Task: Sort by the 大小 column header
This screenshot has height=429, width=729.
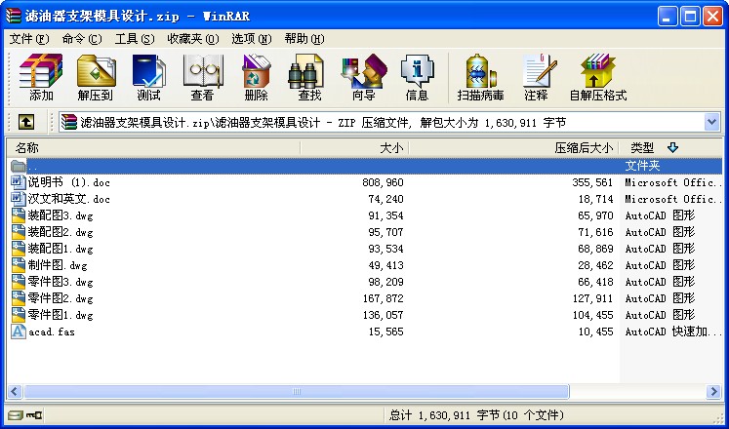Action: 354,148
